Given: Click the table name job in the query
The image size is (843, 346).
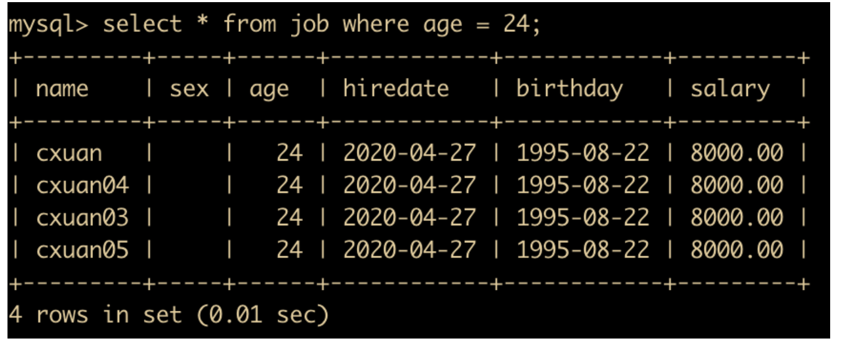Looking at the screenshot, I should (x=309, y=25).
